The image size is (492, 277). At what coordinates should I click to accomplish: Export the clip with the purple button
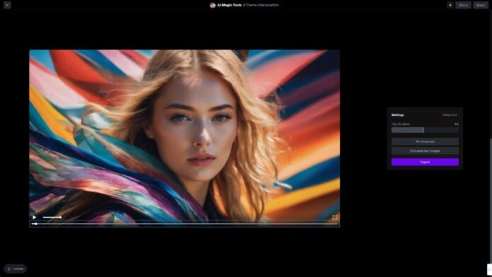click(425, 162)
